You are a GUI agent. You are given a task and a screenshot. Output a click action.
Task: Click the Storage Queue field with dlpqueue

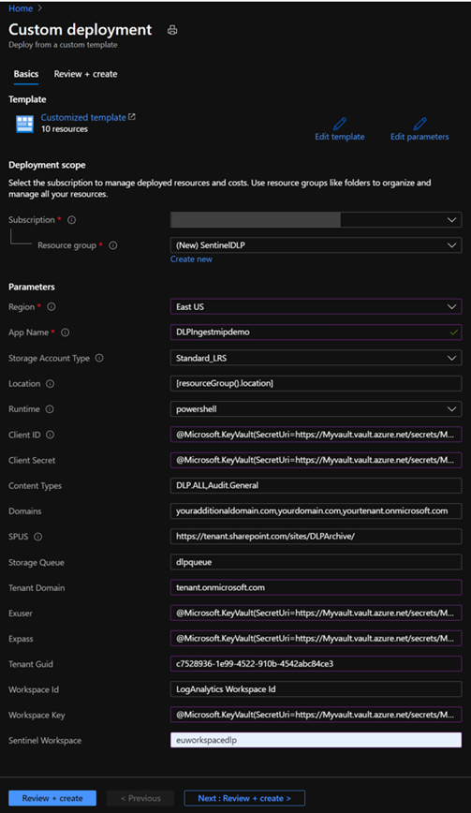(x=316, y=562)
